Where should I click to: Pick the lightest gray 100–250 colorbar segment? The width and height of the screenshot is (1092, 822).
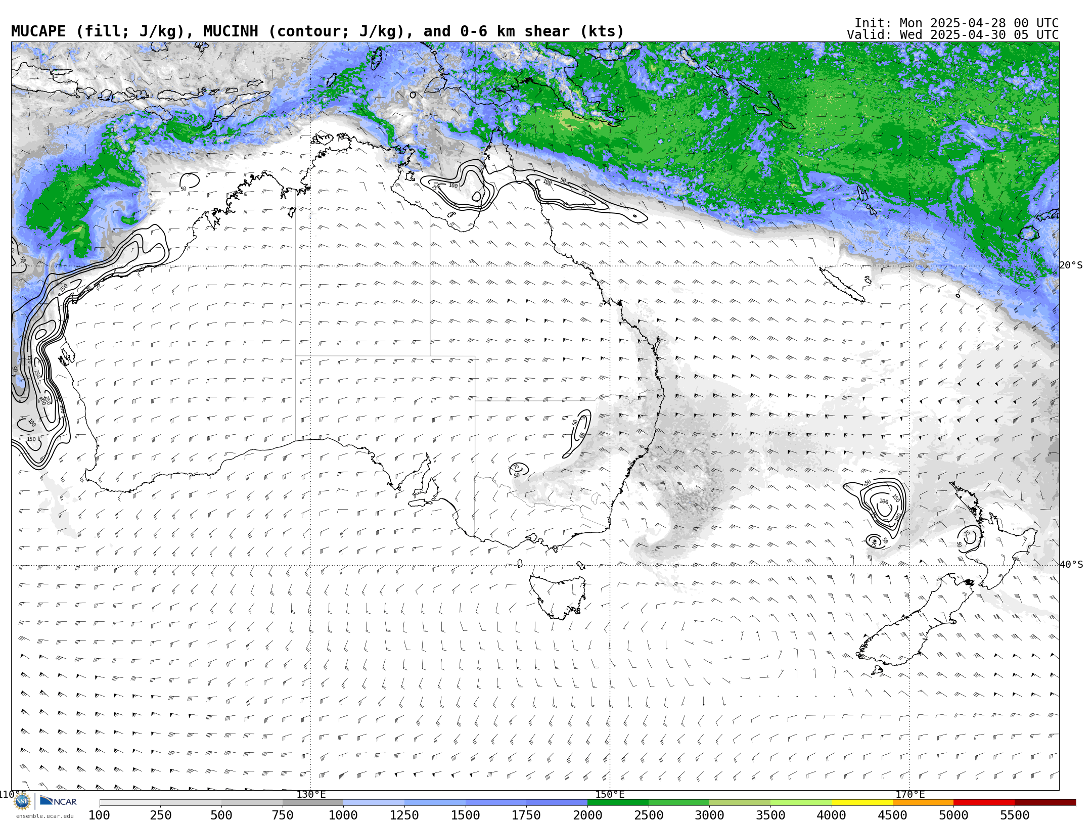[130, 803]
